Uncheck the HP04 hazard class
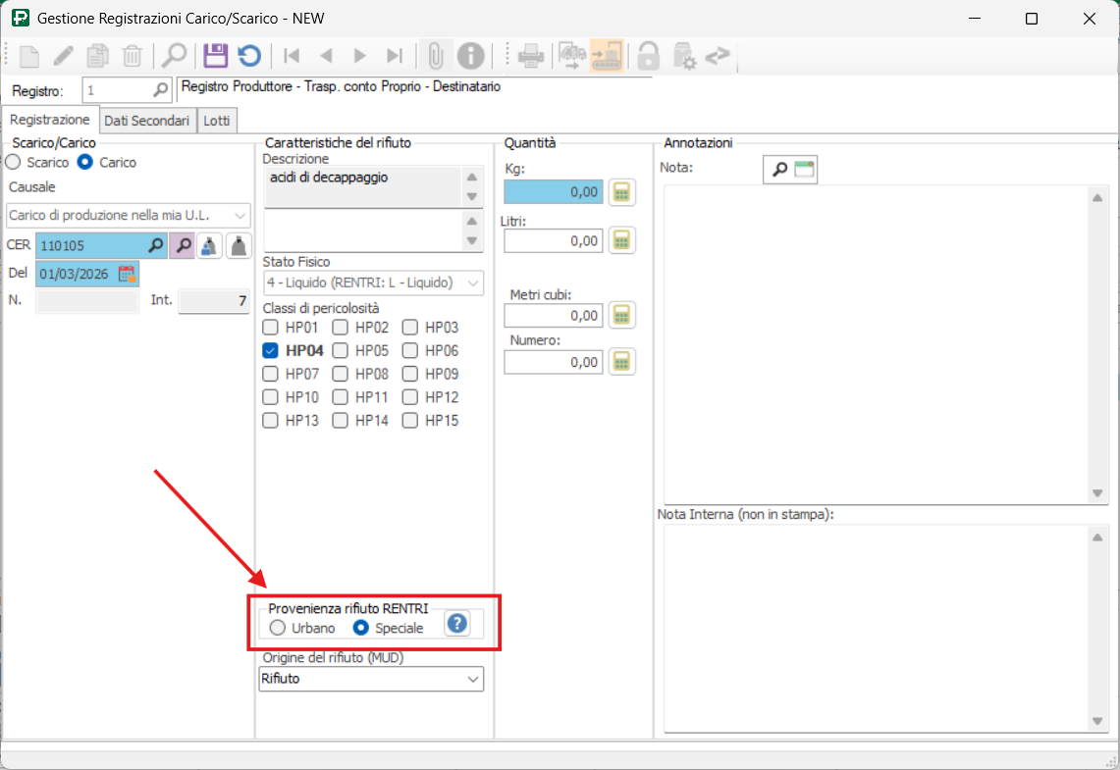 click(270, 350)
